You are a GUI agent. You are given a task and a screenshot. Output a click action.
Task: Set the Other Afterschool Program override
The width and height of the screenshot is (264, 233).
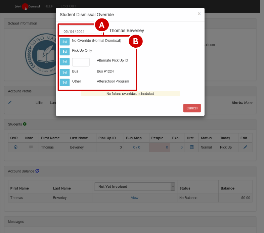coord(64,82)
